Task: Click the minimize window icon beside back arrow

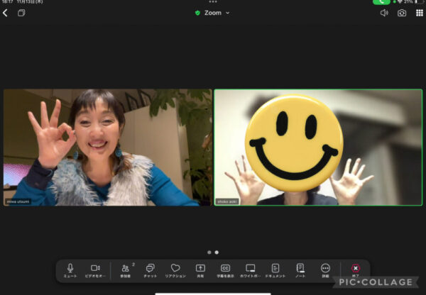Action: pos(21,13)
